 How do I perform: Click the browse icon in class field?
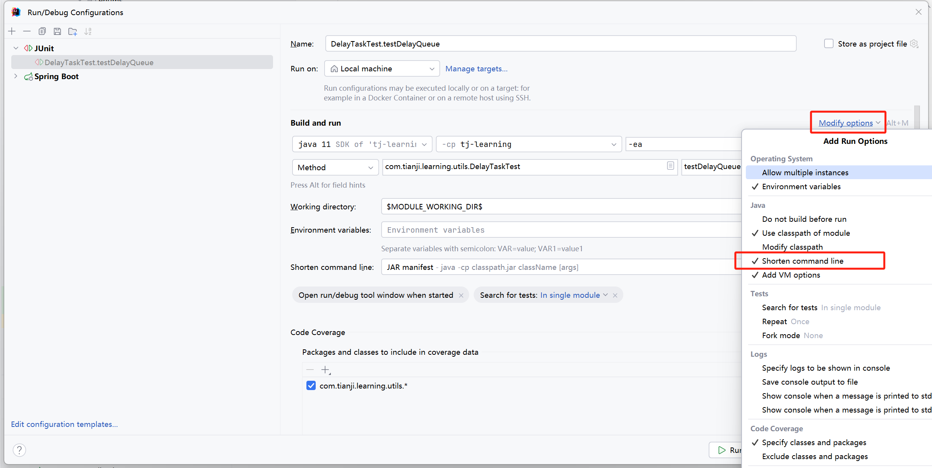pyautogui.click(x=670, y=166)
